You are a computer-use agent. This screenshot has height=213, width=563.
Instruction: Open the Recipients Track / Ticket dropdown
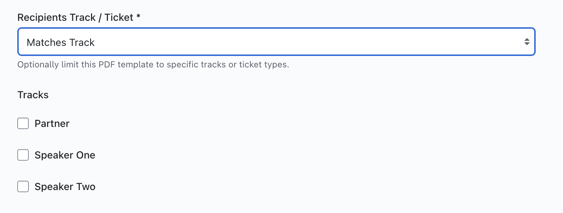(x=276, y=42)
